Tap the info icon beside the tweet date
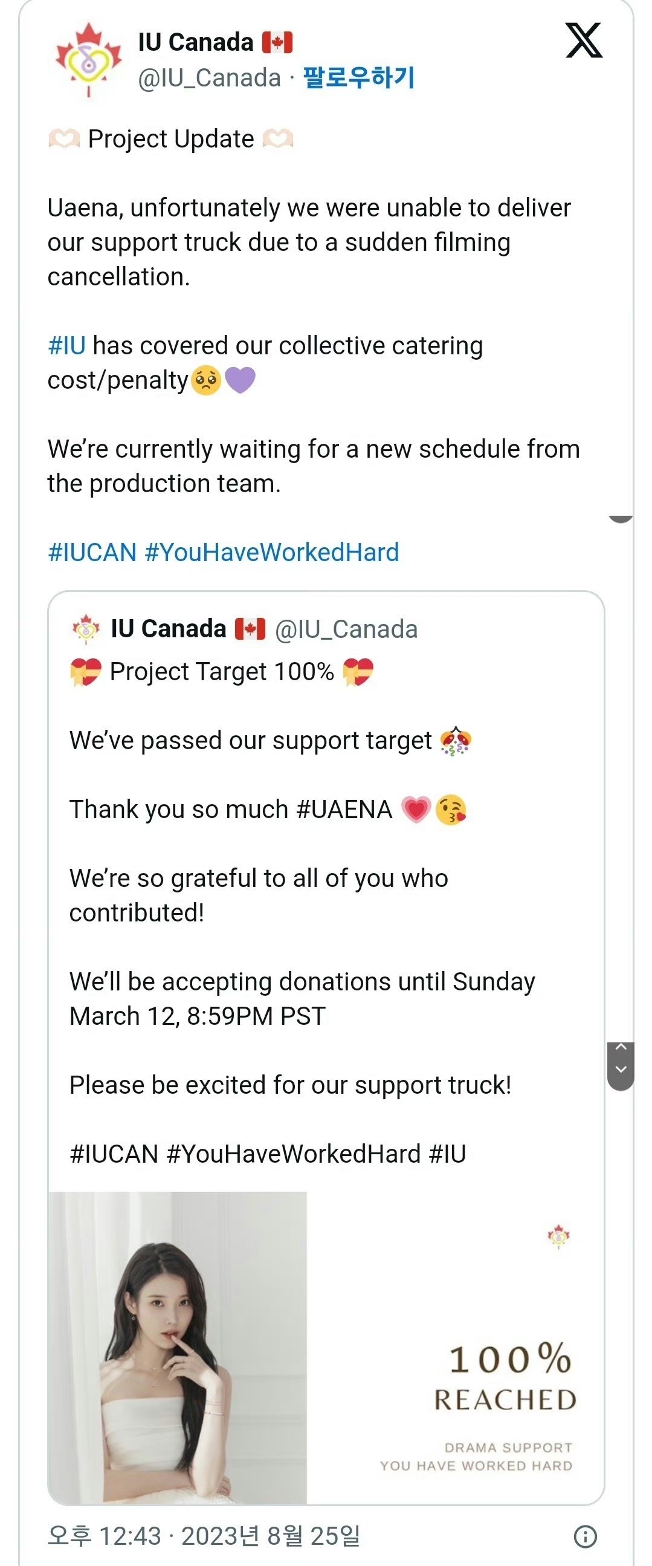This screenshot has width=652, height=1566. pos(585,1537)
